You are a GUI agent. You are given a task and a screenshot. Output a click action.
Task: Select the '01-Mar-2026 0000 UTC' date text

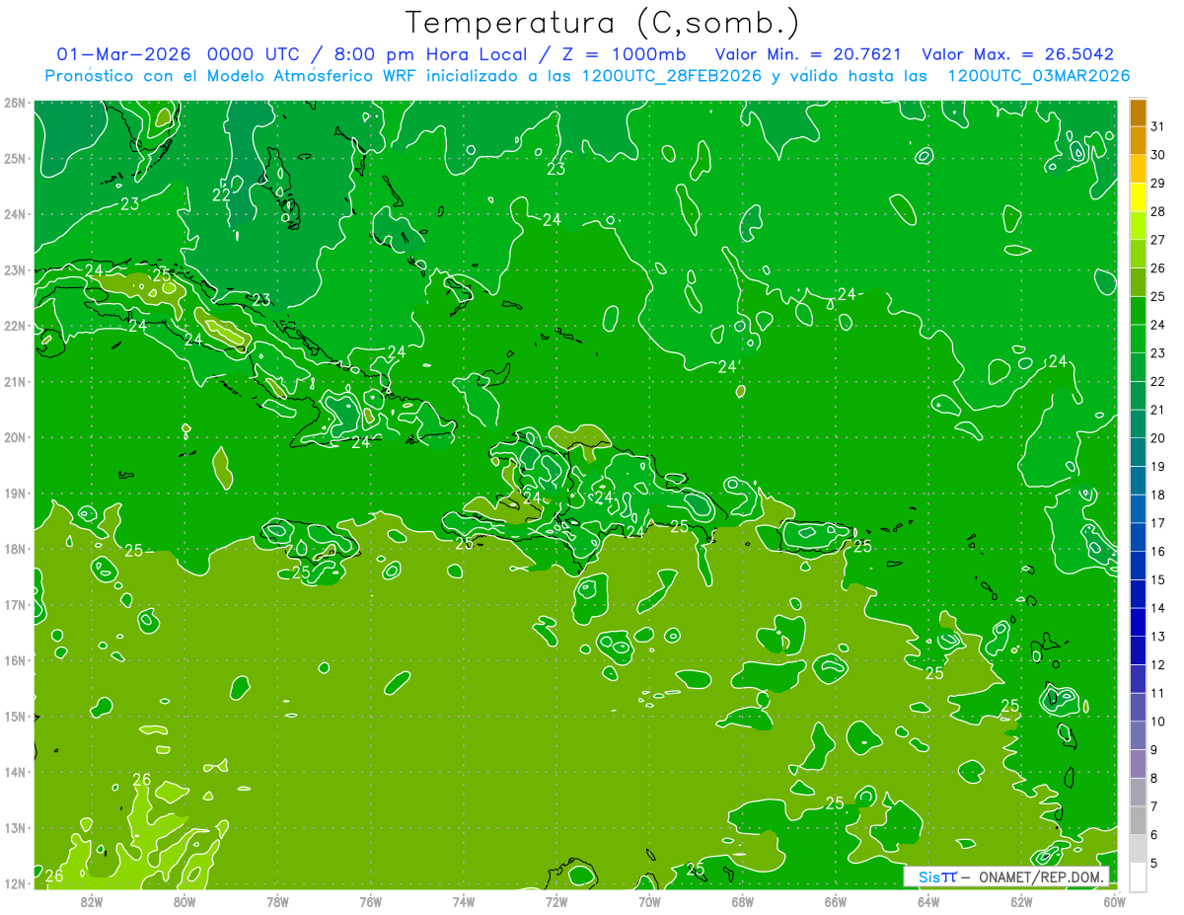click(x=179, y=54)
